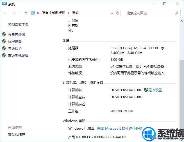Click shield icon beside 更改设置
The image size is (184, 142).
click(146, 90)
